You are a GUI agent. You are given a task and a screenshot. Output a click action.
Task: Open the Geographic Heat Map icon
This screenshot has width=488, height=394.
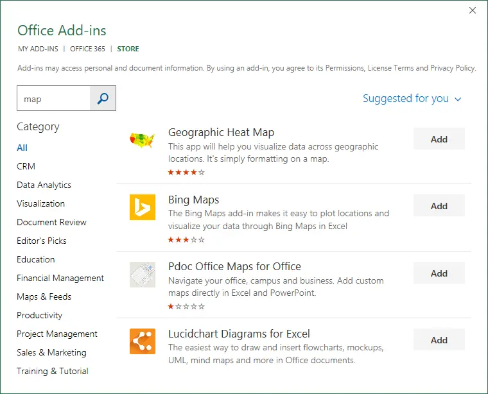(x=143, y=141)
